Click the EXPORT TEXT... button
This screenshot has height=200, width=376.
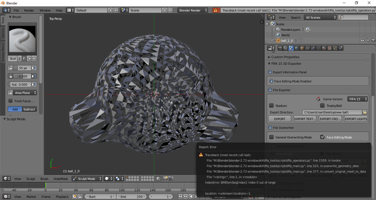click(x=305, y=119)
